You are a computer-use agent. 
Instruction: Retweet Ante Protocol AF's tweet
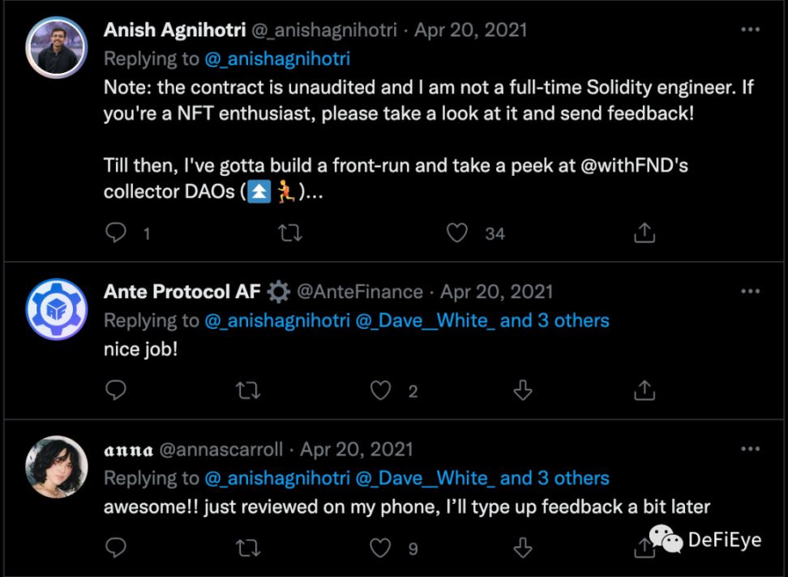pyautogui.click(x=248, y=391)
